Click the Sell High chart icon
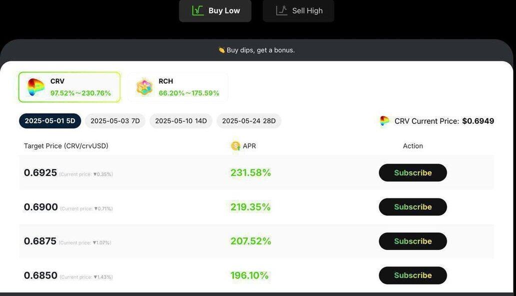The width and height of the screenshot is (516, 296). coord(282,10)
